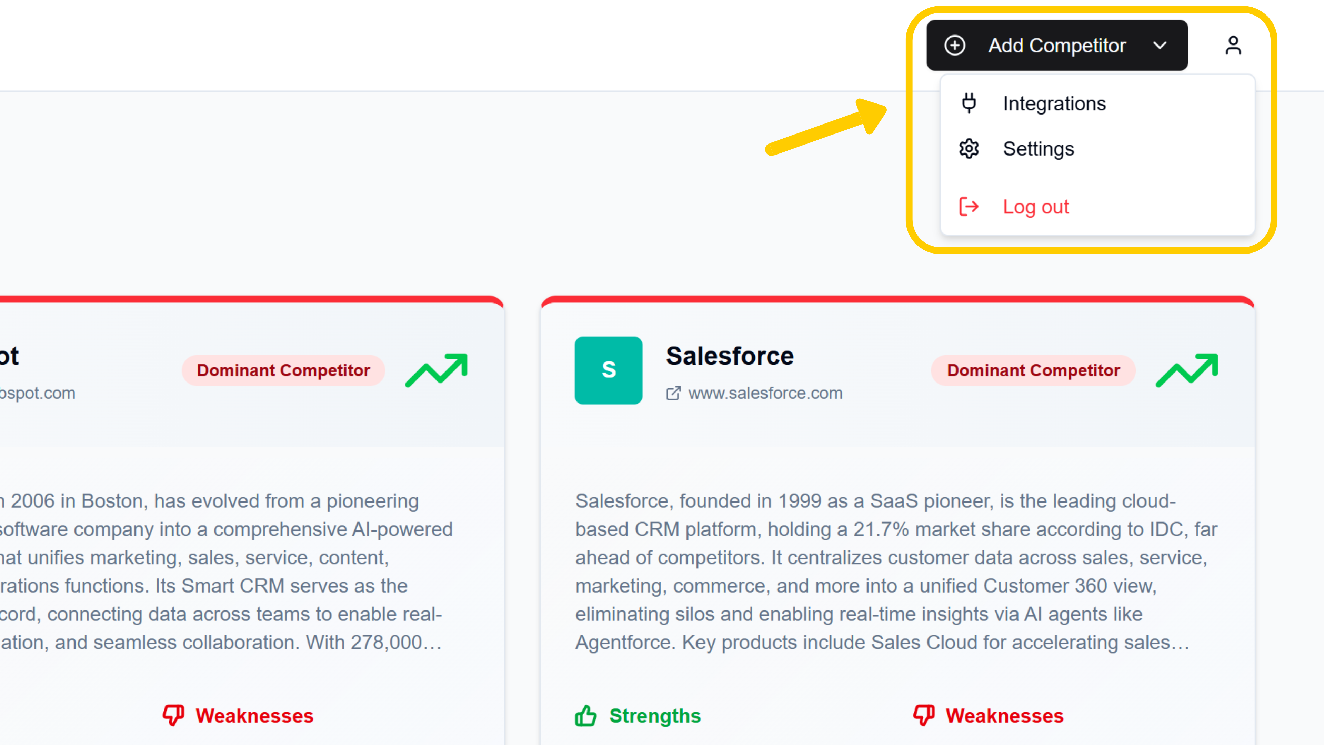Click the red logout arrow icon
The image size is (1324, 745).
pos(969,207)
